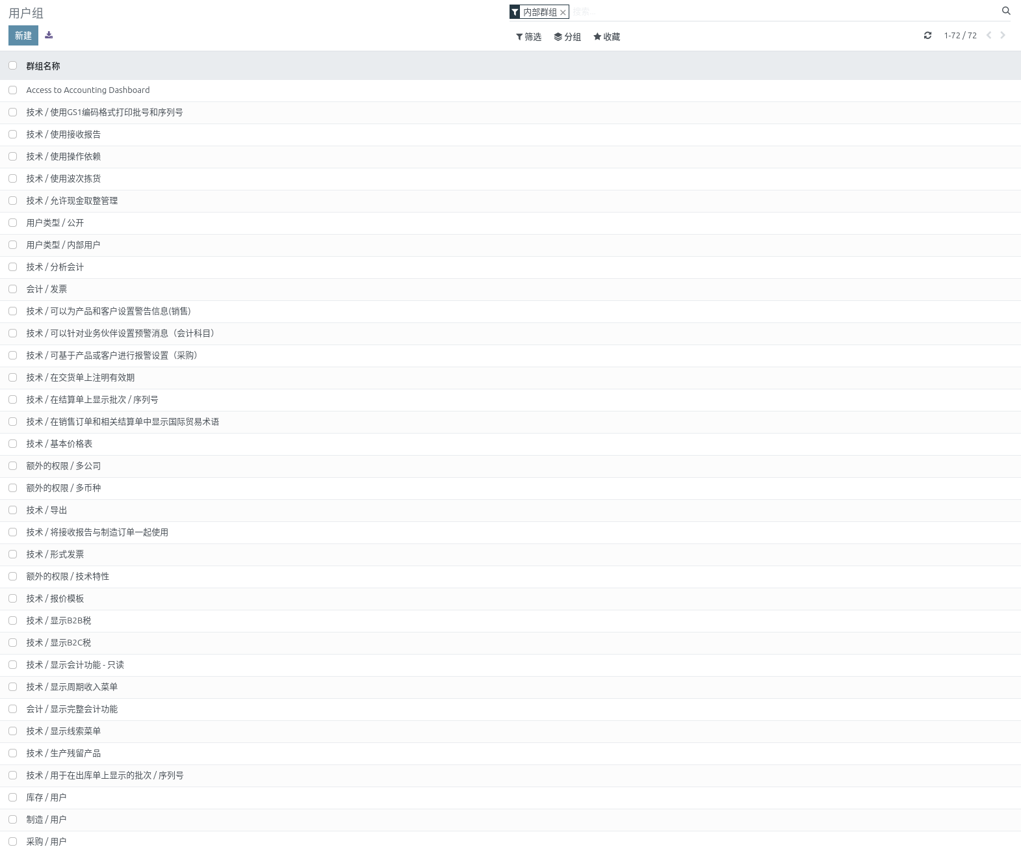This screenshot has width=1021, height=847.
Task: Check the 会计 / 发票 row checkbox
Action: 12,289
